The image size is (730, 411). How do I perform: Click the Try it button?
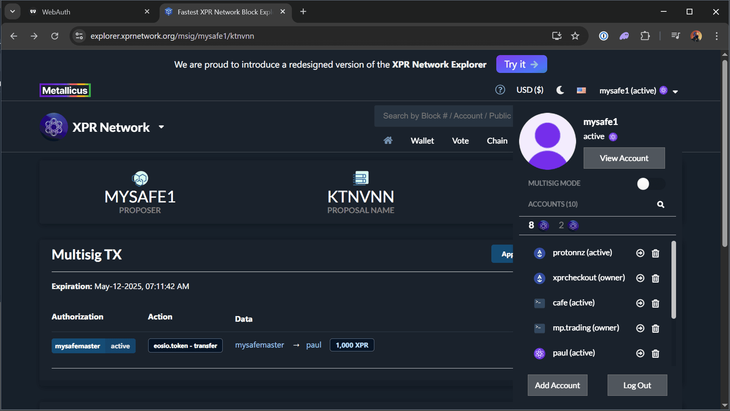(x=521, y=64)
